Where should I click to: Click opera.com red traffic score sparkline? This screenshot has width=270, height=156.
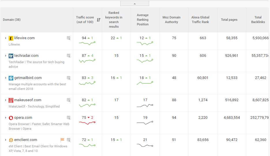click(x=87, y=123)
